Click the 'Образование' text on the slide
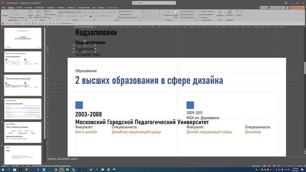Viewport: 306px width, 172px height. [86, 71]
